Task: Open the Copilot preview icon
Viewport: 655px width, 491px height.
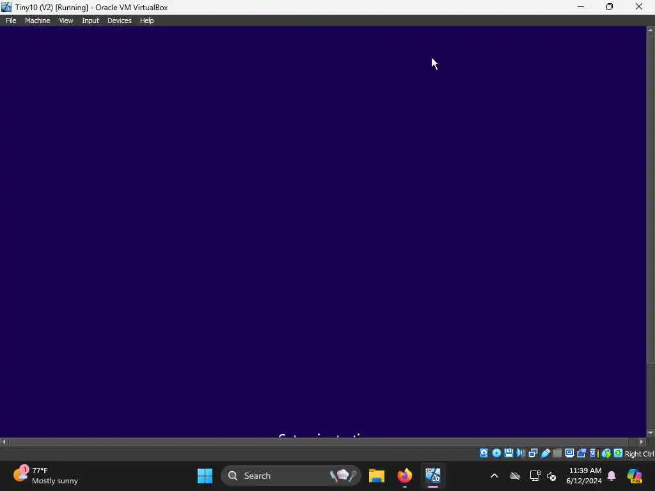Action: 635,476
